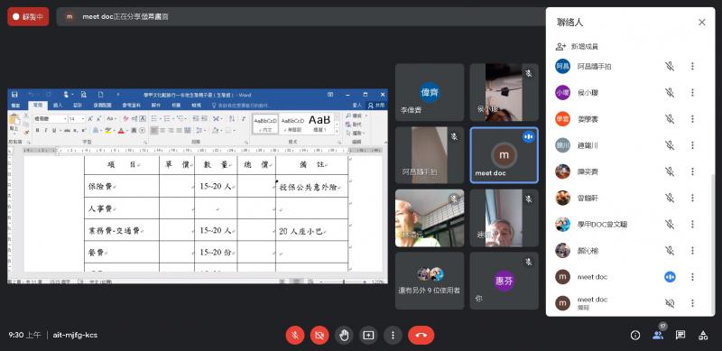Click the 錄製中 recording indicator

coord(28,16)
